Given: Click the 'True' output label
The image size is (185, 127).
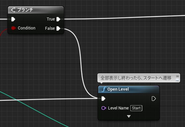Looking at the screenshot, I should [x=51, y=19].
